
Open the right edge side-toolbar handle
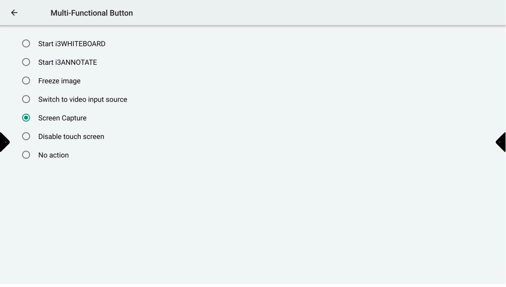(x=501, y=142)
